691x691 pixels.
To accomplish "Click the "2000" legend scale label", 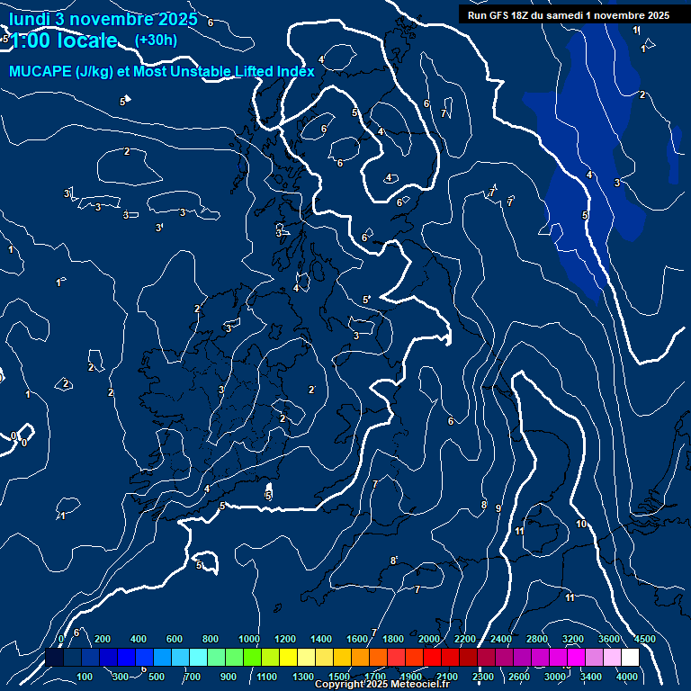I will 429,639.
